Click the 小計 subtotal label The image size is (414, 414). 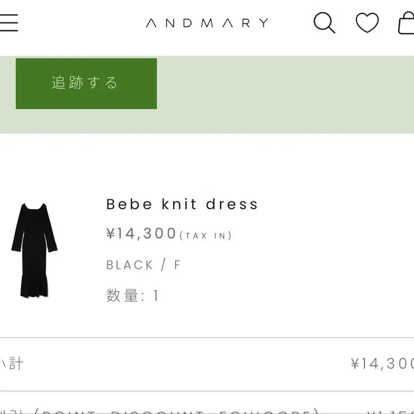click(13, 364)
